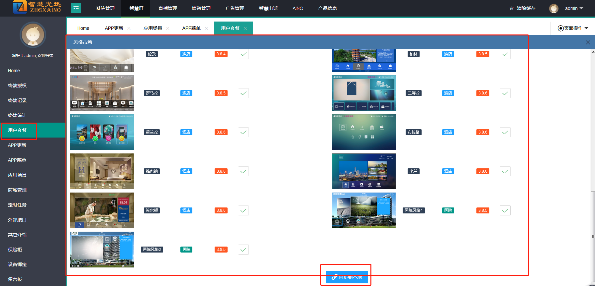This screenshot has height=286, width=595.
Task: Open the admin user dropdown
Action: click(574, 8)
